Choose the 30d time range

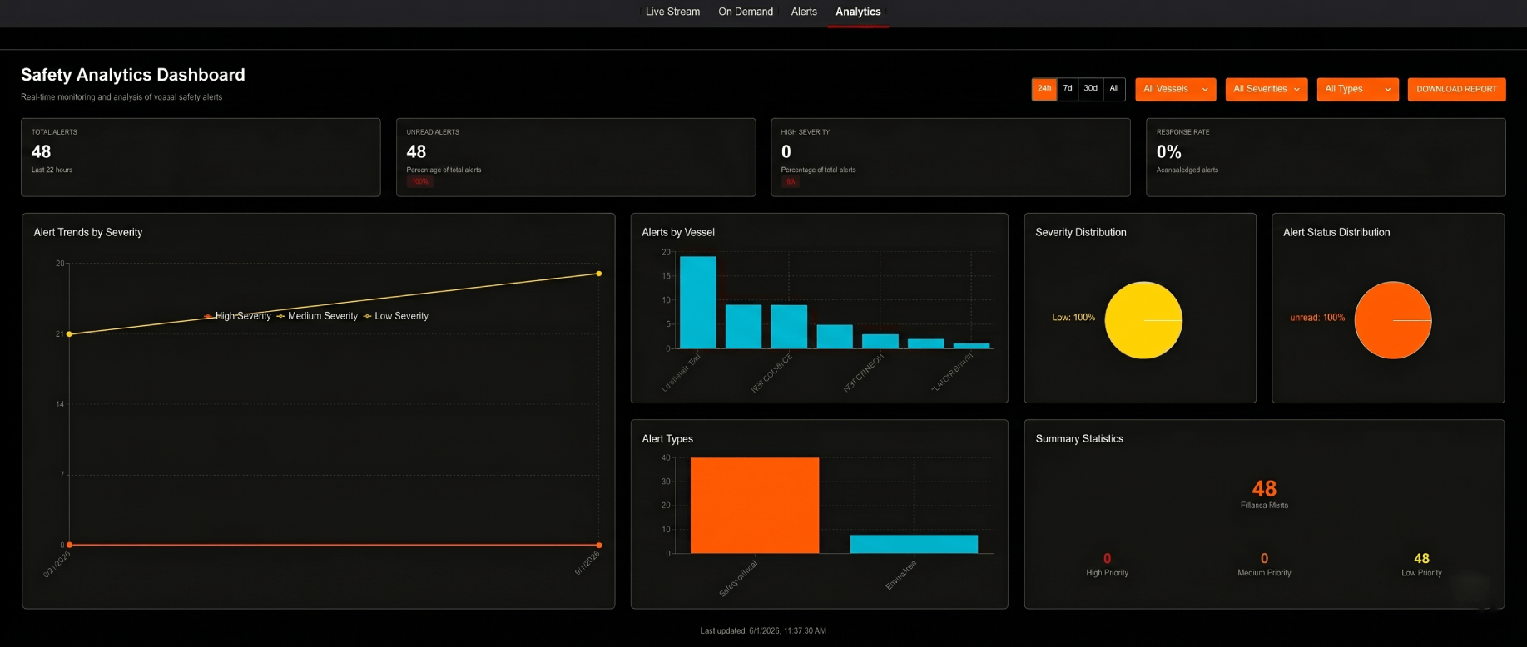pos(1091,89)
